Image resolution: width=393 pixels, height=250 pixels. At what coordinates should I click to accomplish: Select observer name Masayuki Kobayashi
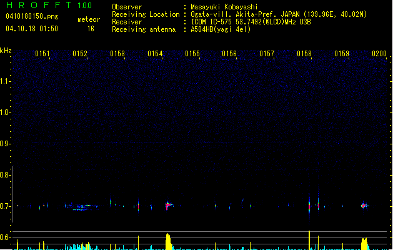[x=224, y=7]
